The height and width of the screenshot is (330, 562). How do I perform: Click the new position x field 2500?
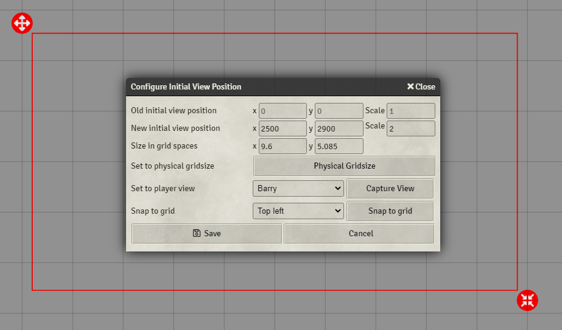(x=283, y=128)
